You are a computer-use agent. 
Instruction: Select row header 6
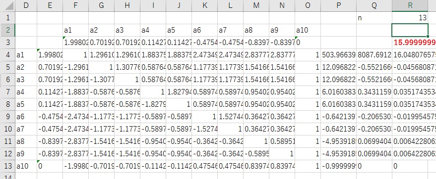click(7, 80)
